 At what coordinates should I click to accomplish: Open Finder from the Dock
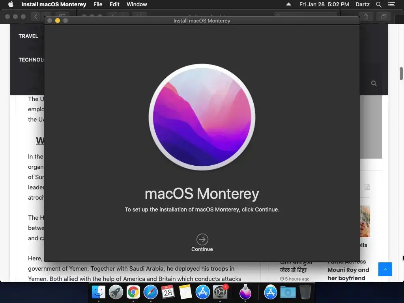(99, 292)
